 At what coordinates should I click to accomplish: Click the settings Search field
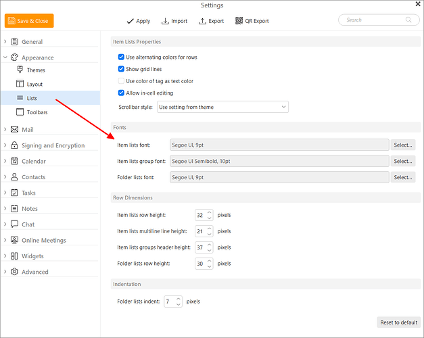click(x=379, y=20)
